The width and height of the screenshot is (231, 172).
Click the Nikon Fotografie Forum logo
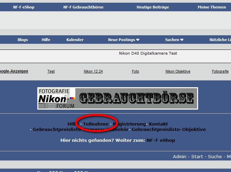[x=57, y=98]
